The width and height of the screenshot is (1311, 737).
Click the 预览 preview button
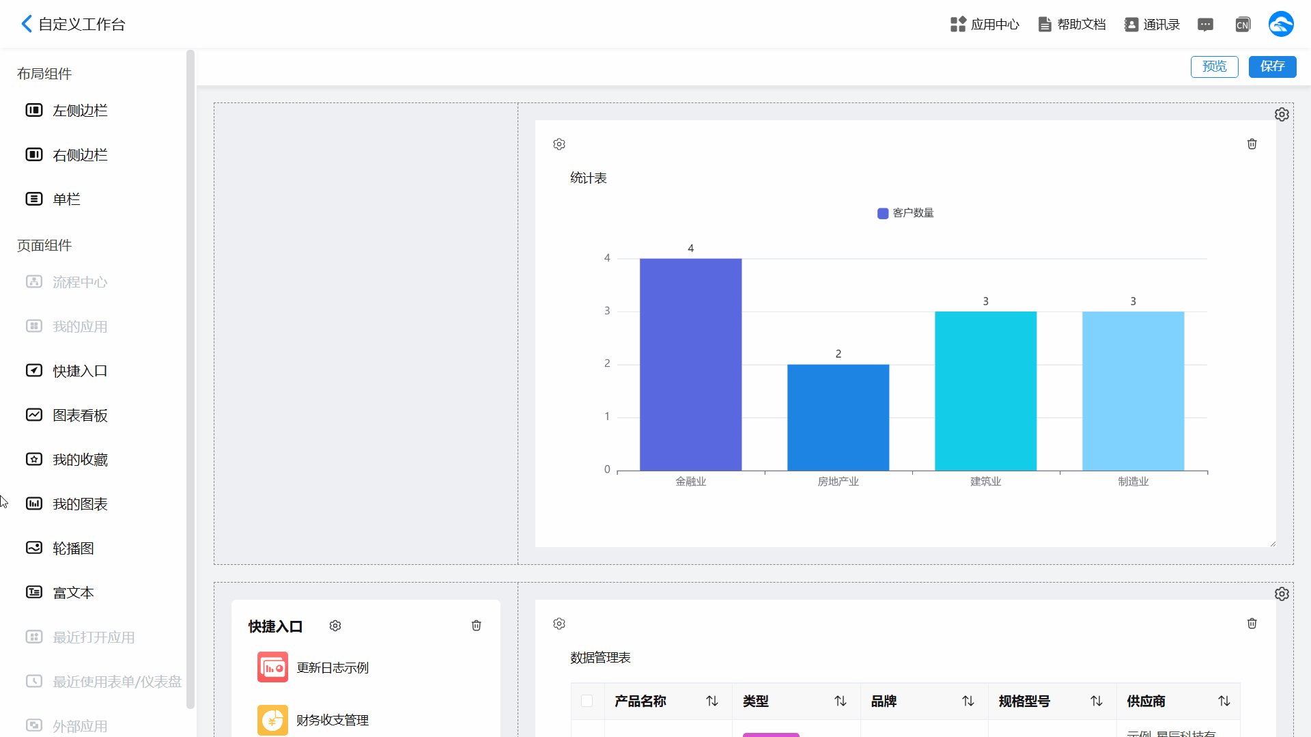pyautogui.click(x=1214, y=66)
